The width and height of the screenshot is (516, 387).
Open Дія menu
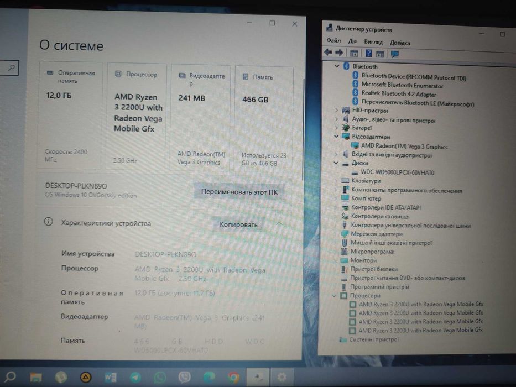(352, 41)
